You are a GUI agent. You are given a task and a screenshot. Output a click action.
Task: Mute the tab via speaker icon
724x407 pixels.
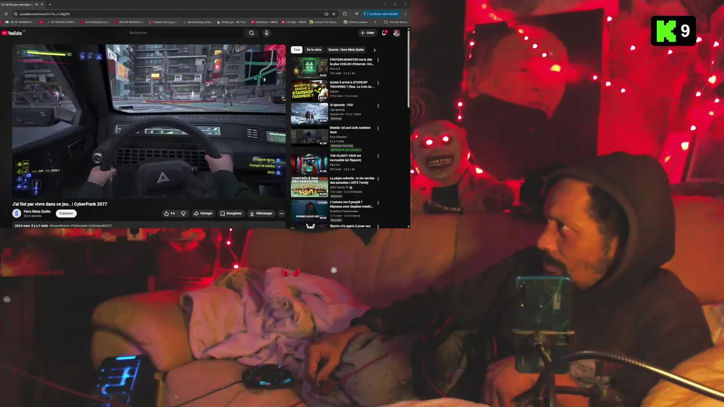point(36,5)
